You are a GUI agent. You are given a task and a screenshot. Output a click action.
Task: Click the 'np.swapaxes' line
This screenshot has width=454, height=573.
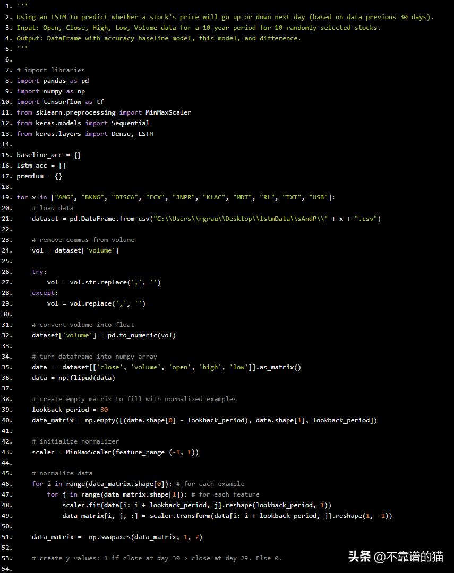pyautogui.click(x=117, y=536)
